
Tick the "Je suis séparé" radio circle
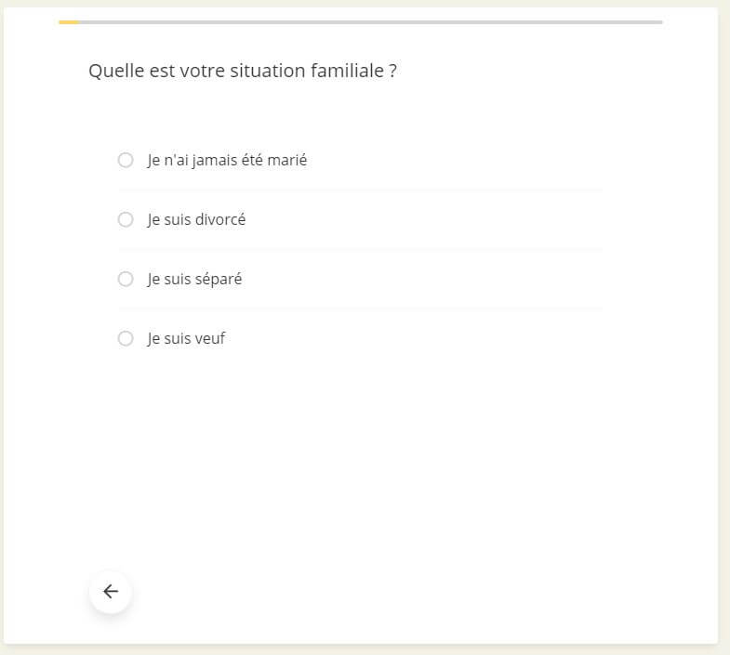click(x=126, y=279)
